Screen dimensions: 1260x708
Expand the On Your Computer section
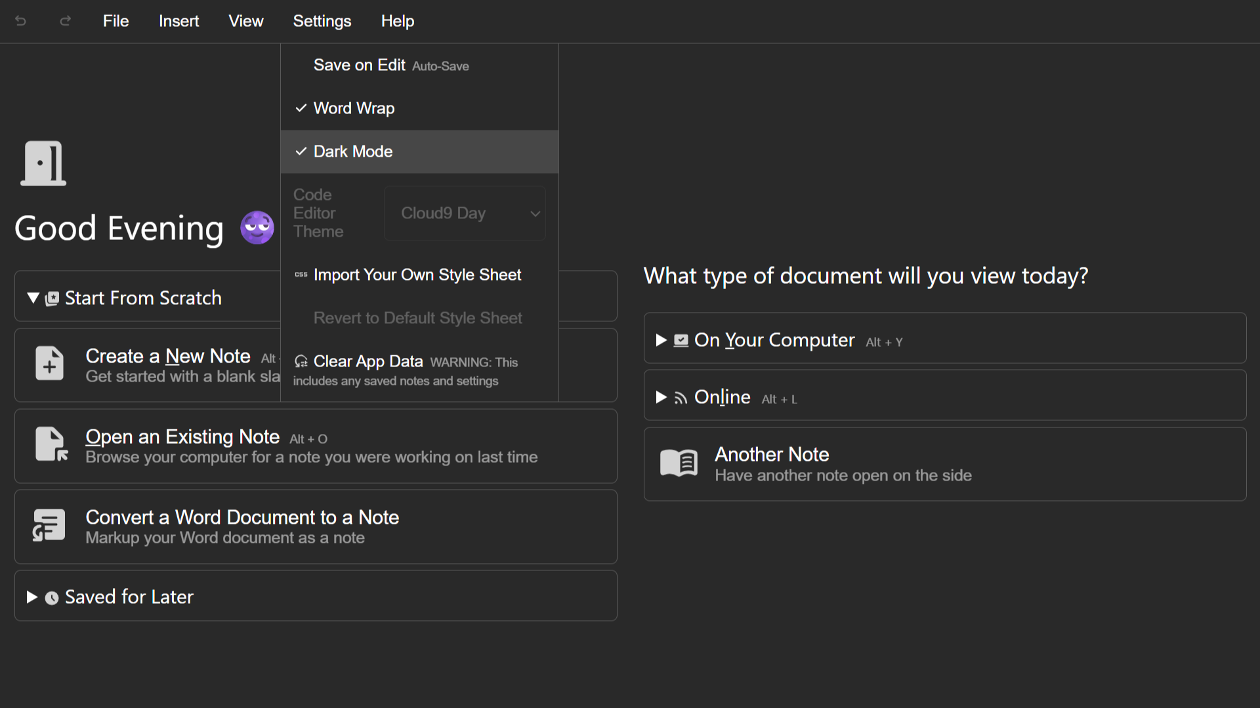click(774, 340)
